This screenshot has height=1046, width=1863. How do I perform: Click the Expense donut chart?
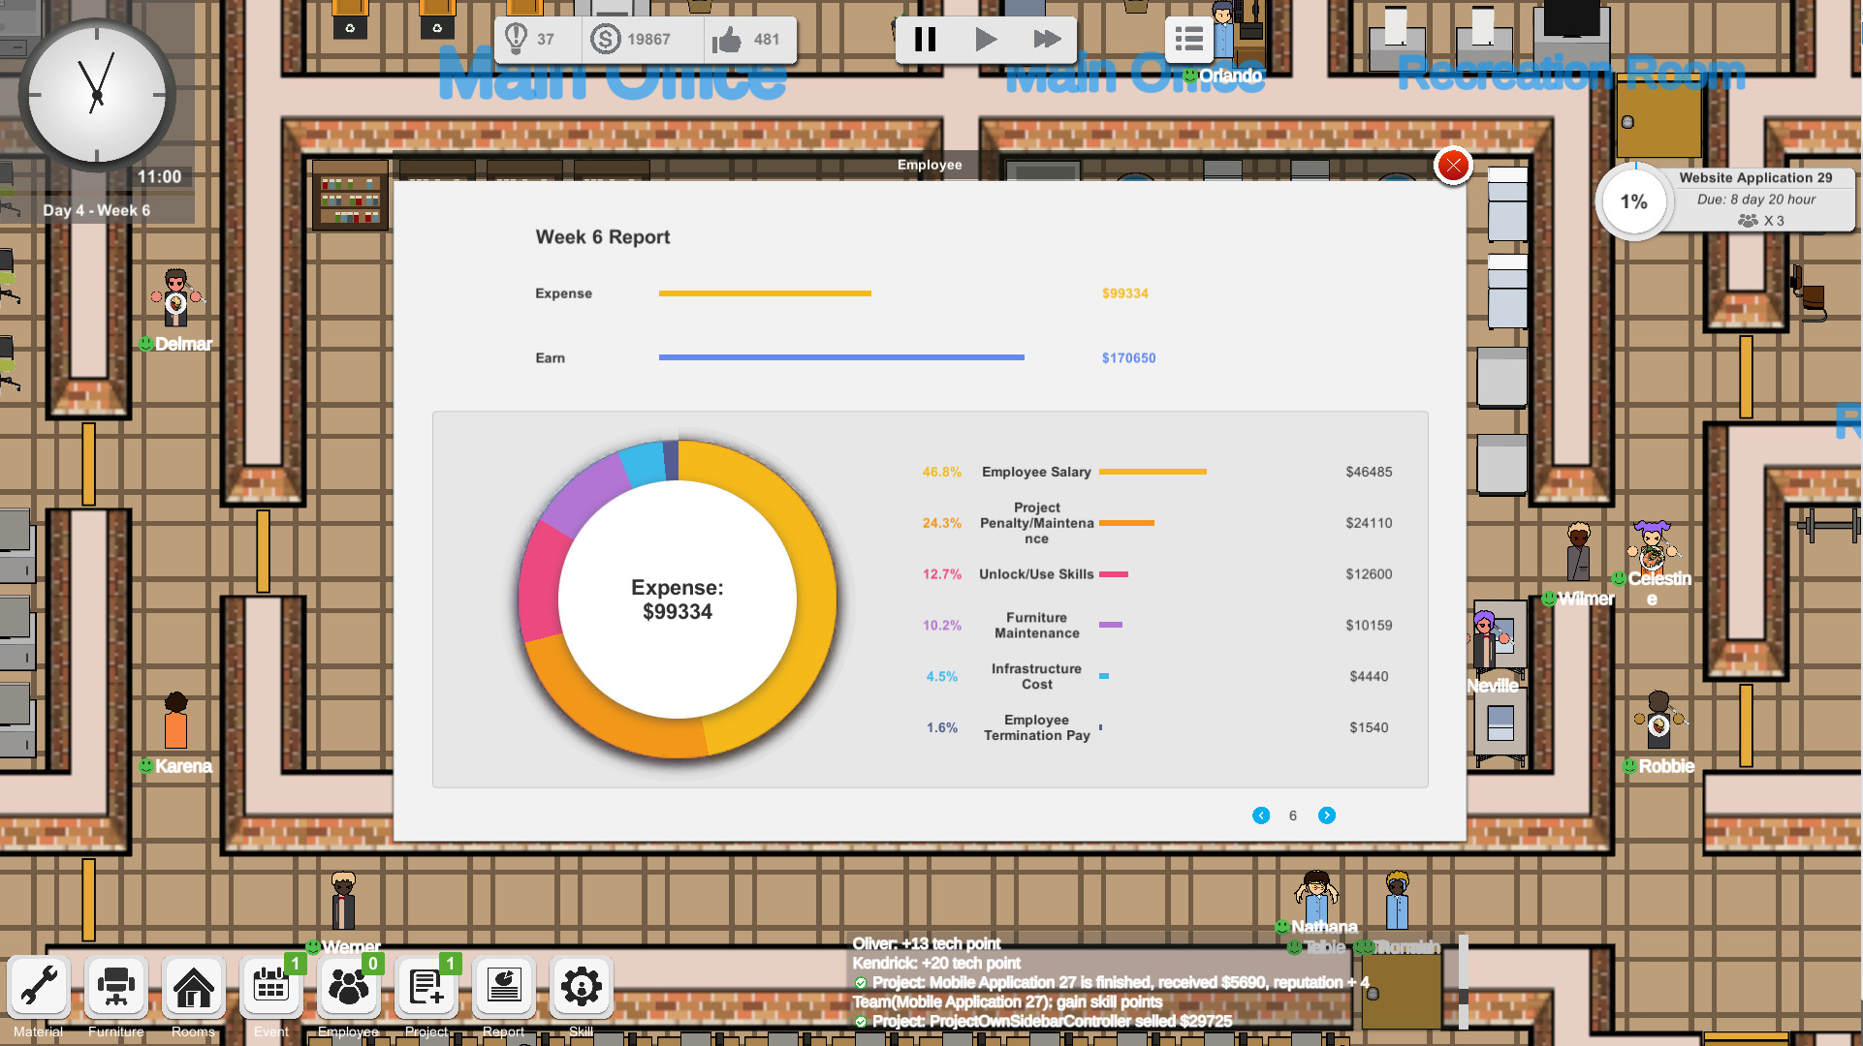pos(677,600)
